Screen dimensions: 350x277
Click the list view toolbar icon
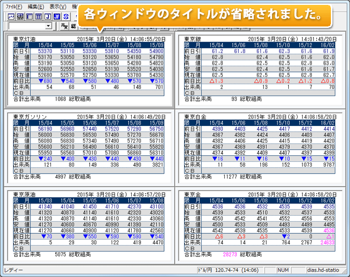click(x=29, y=16)
